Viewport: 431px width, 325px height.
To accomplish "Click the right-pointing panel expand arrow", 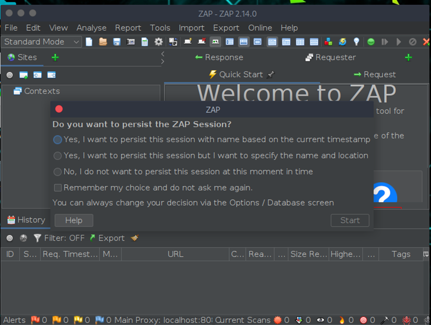I will (x=163, y=61).
